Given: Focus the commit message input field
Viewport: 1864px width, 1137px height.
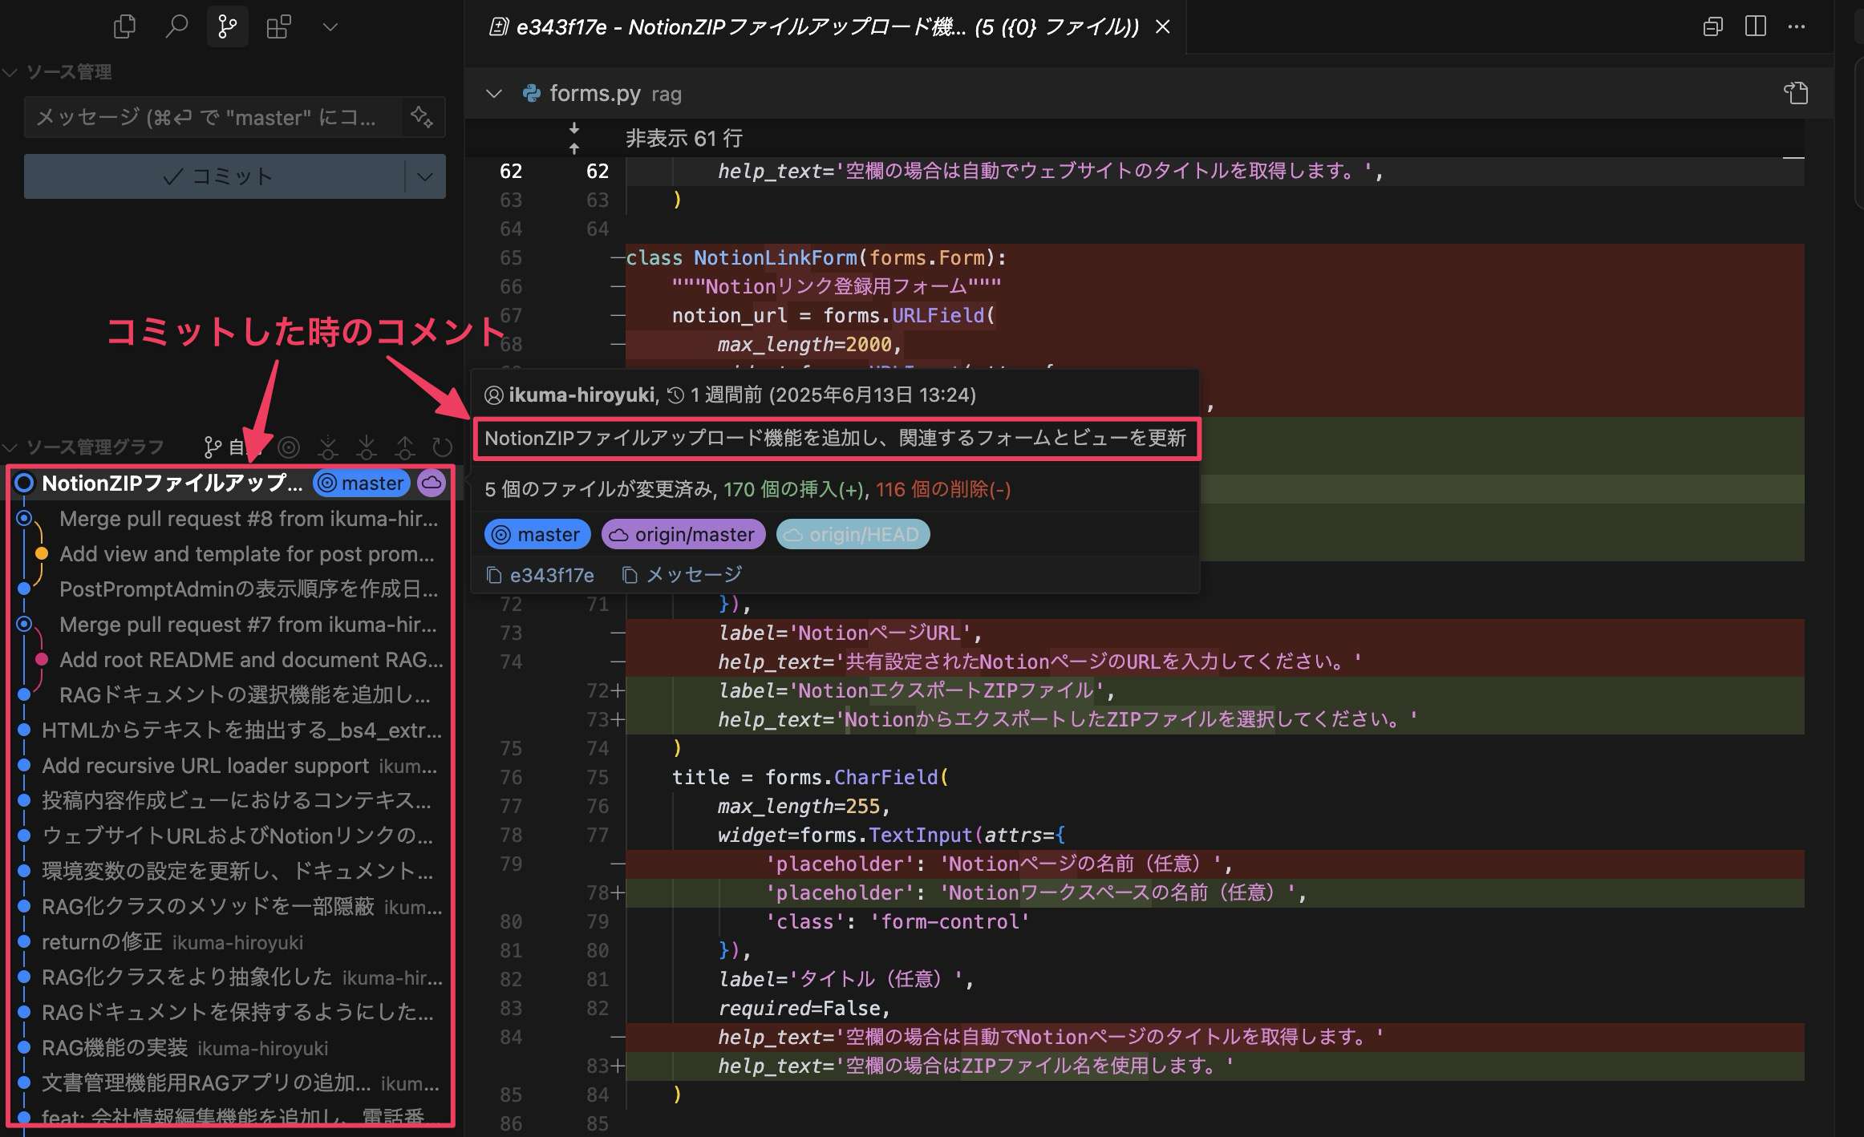Looking at the screenshot, I should coord(213,117).
